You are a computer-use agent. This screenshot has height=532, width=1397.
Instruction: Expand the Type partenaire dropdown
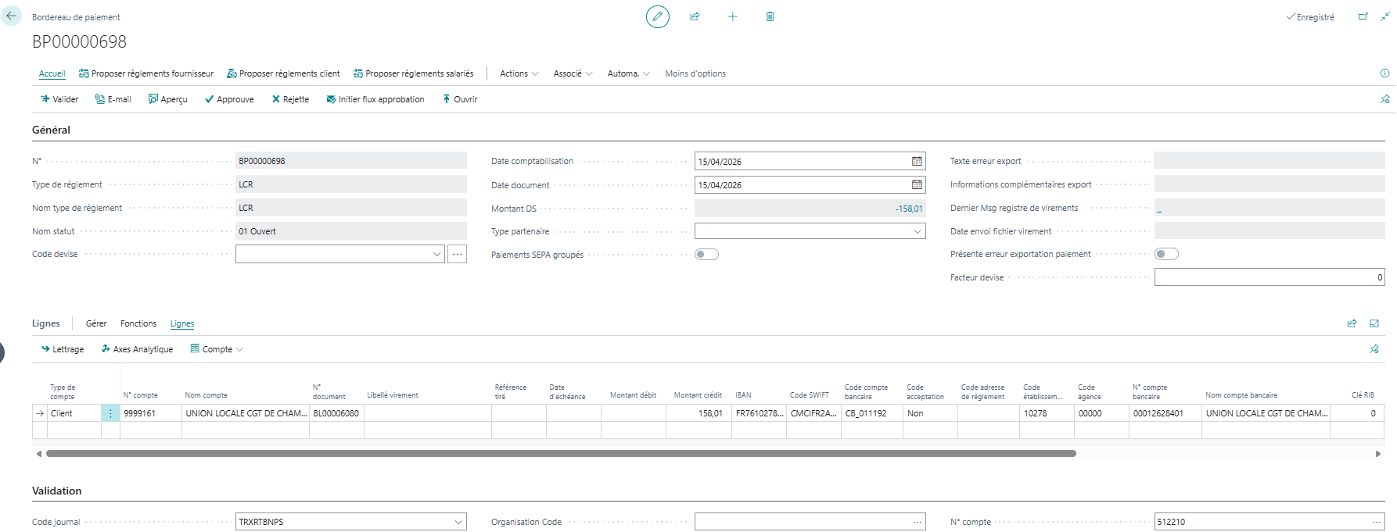[917, 231]
